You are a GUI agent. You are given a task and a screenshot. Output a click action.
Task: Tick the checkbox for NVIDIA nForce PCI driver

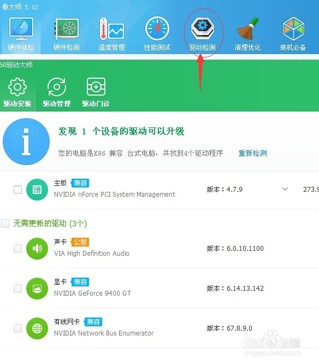pyautogui.click(x=17, y=190)
